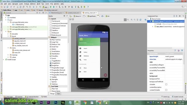Open the AppTheme selector
This screenshot has height=105, width=187.
click(91, 16)
